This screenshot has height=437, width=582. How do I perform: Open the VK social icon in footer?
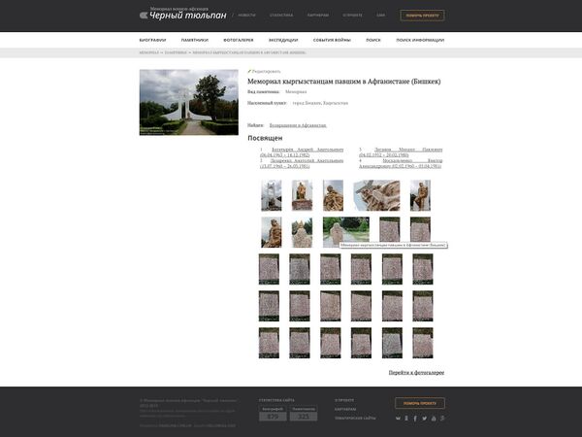[x=398, y=419]
